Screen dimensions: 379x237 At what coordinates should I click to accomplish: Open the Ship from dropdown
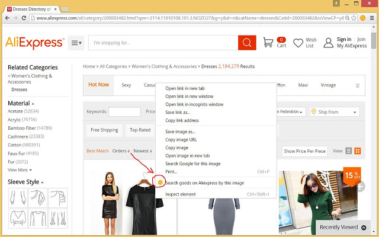338,112
